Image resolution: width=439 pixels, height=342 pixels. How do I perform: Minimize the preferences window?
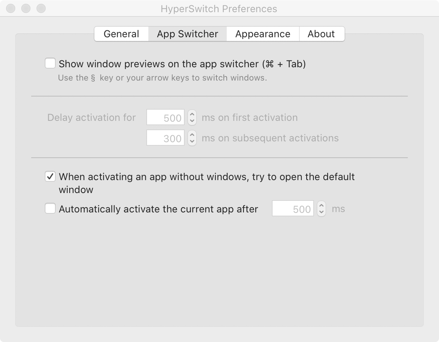tap(26, 8)
